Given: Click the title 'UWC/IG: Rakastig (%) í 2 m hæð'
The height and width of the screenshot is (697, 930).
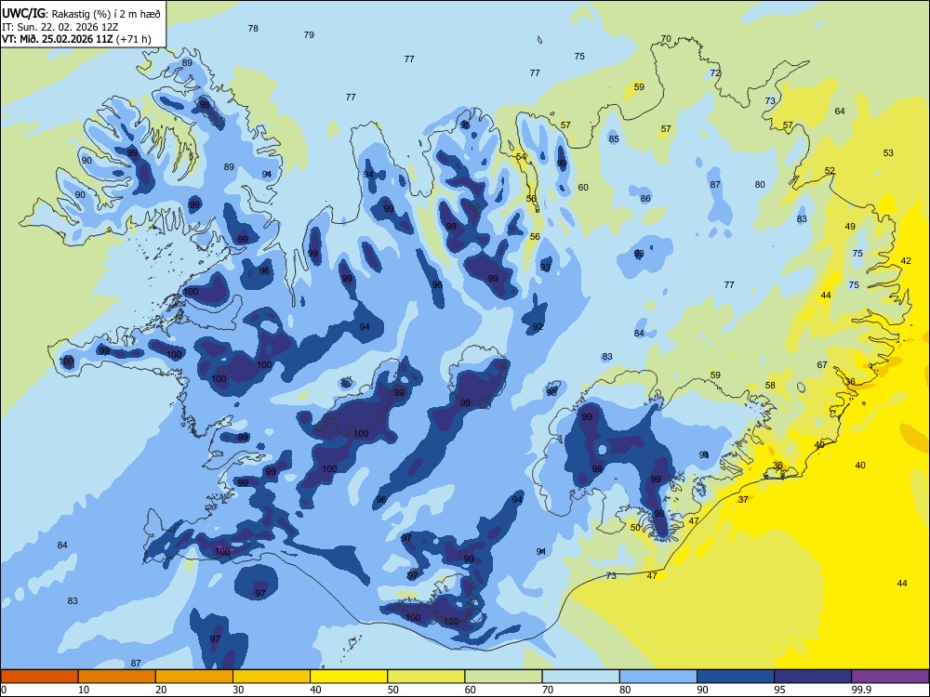Looking at the screenshot, I should [x=81, y=14].
